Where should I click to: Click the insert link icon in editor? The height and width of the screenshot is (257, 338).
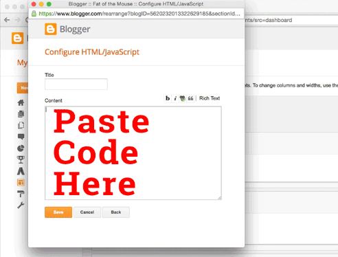click(182, 98)
